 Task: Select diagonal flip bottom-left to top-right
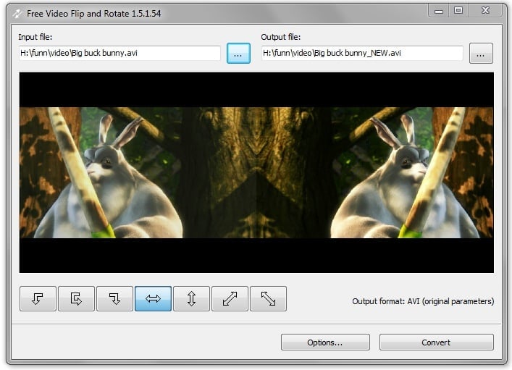230,298
